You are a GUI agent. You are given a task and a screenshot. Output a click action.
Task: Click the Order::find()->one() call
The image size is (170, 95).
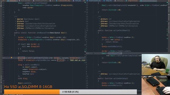pyautogui.click(x=121, y=51)
